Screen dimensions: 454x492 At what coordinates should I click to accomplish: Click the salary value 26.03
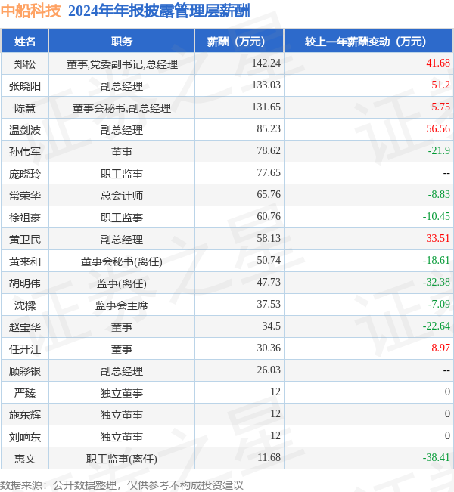click(x=269, y=370)
